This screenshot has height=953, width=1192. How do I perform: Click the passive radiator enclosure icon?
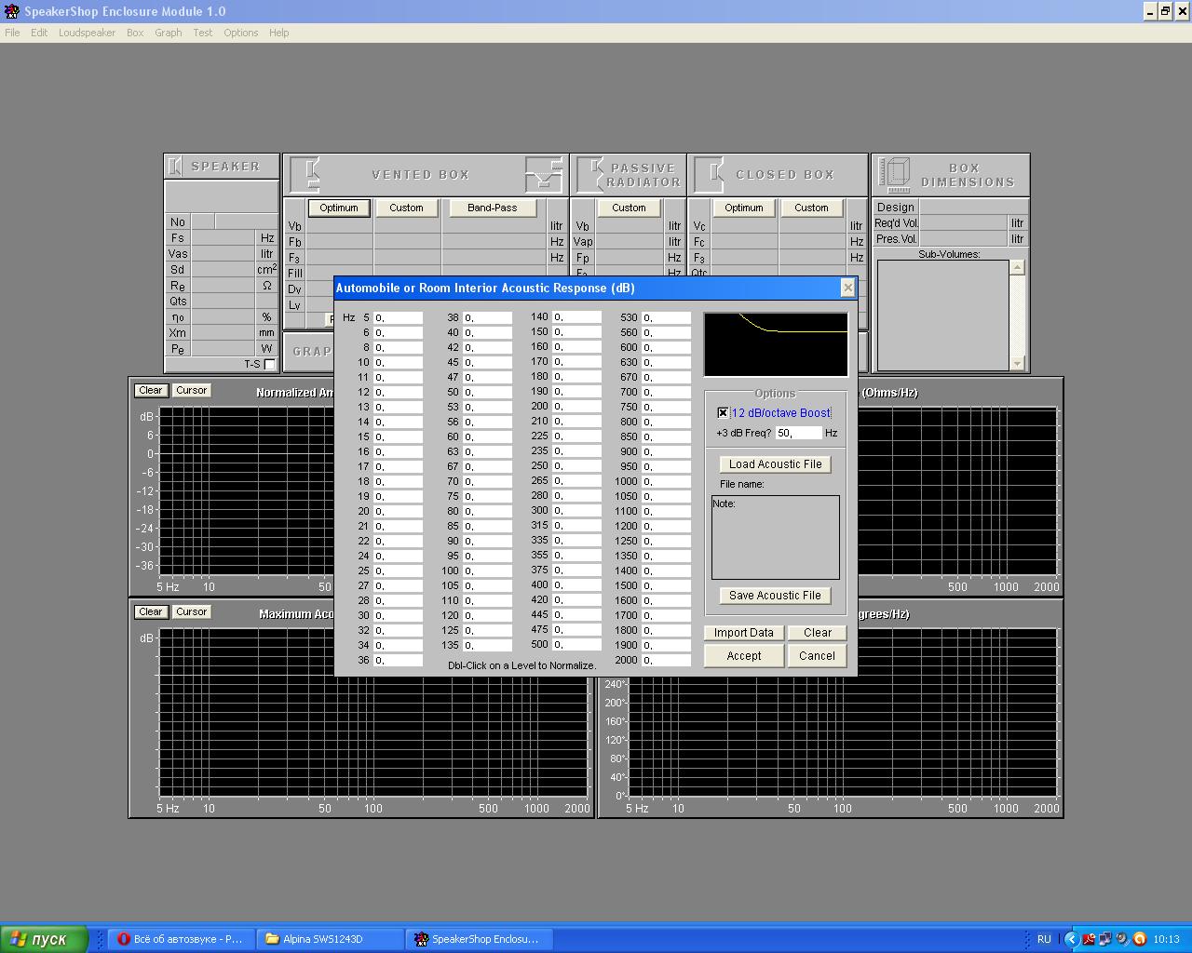(x=590, y=174)
